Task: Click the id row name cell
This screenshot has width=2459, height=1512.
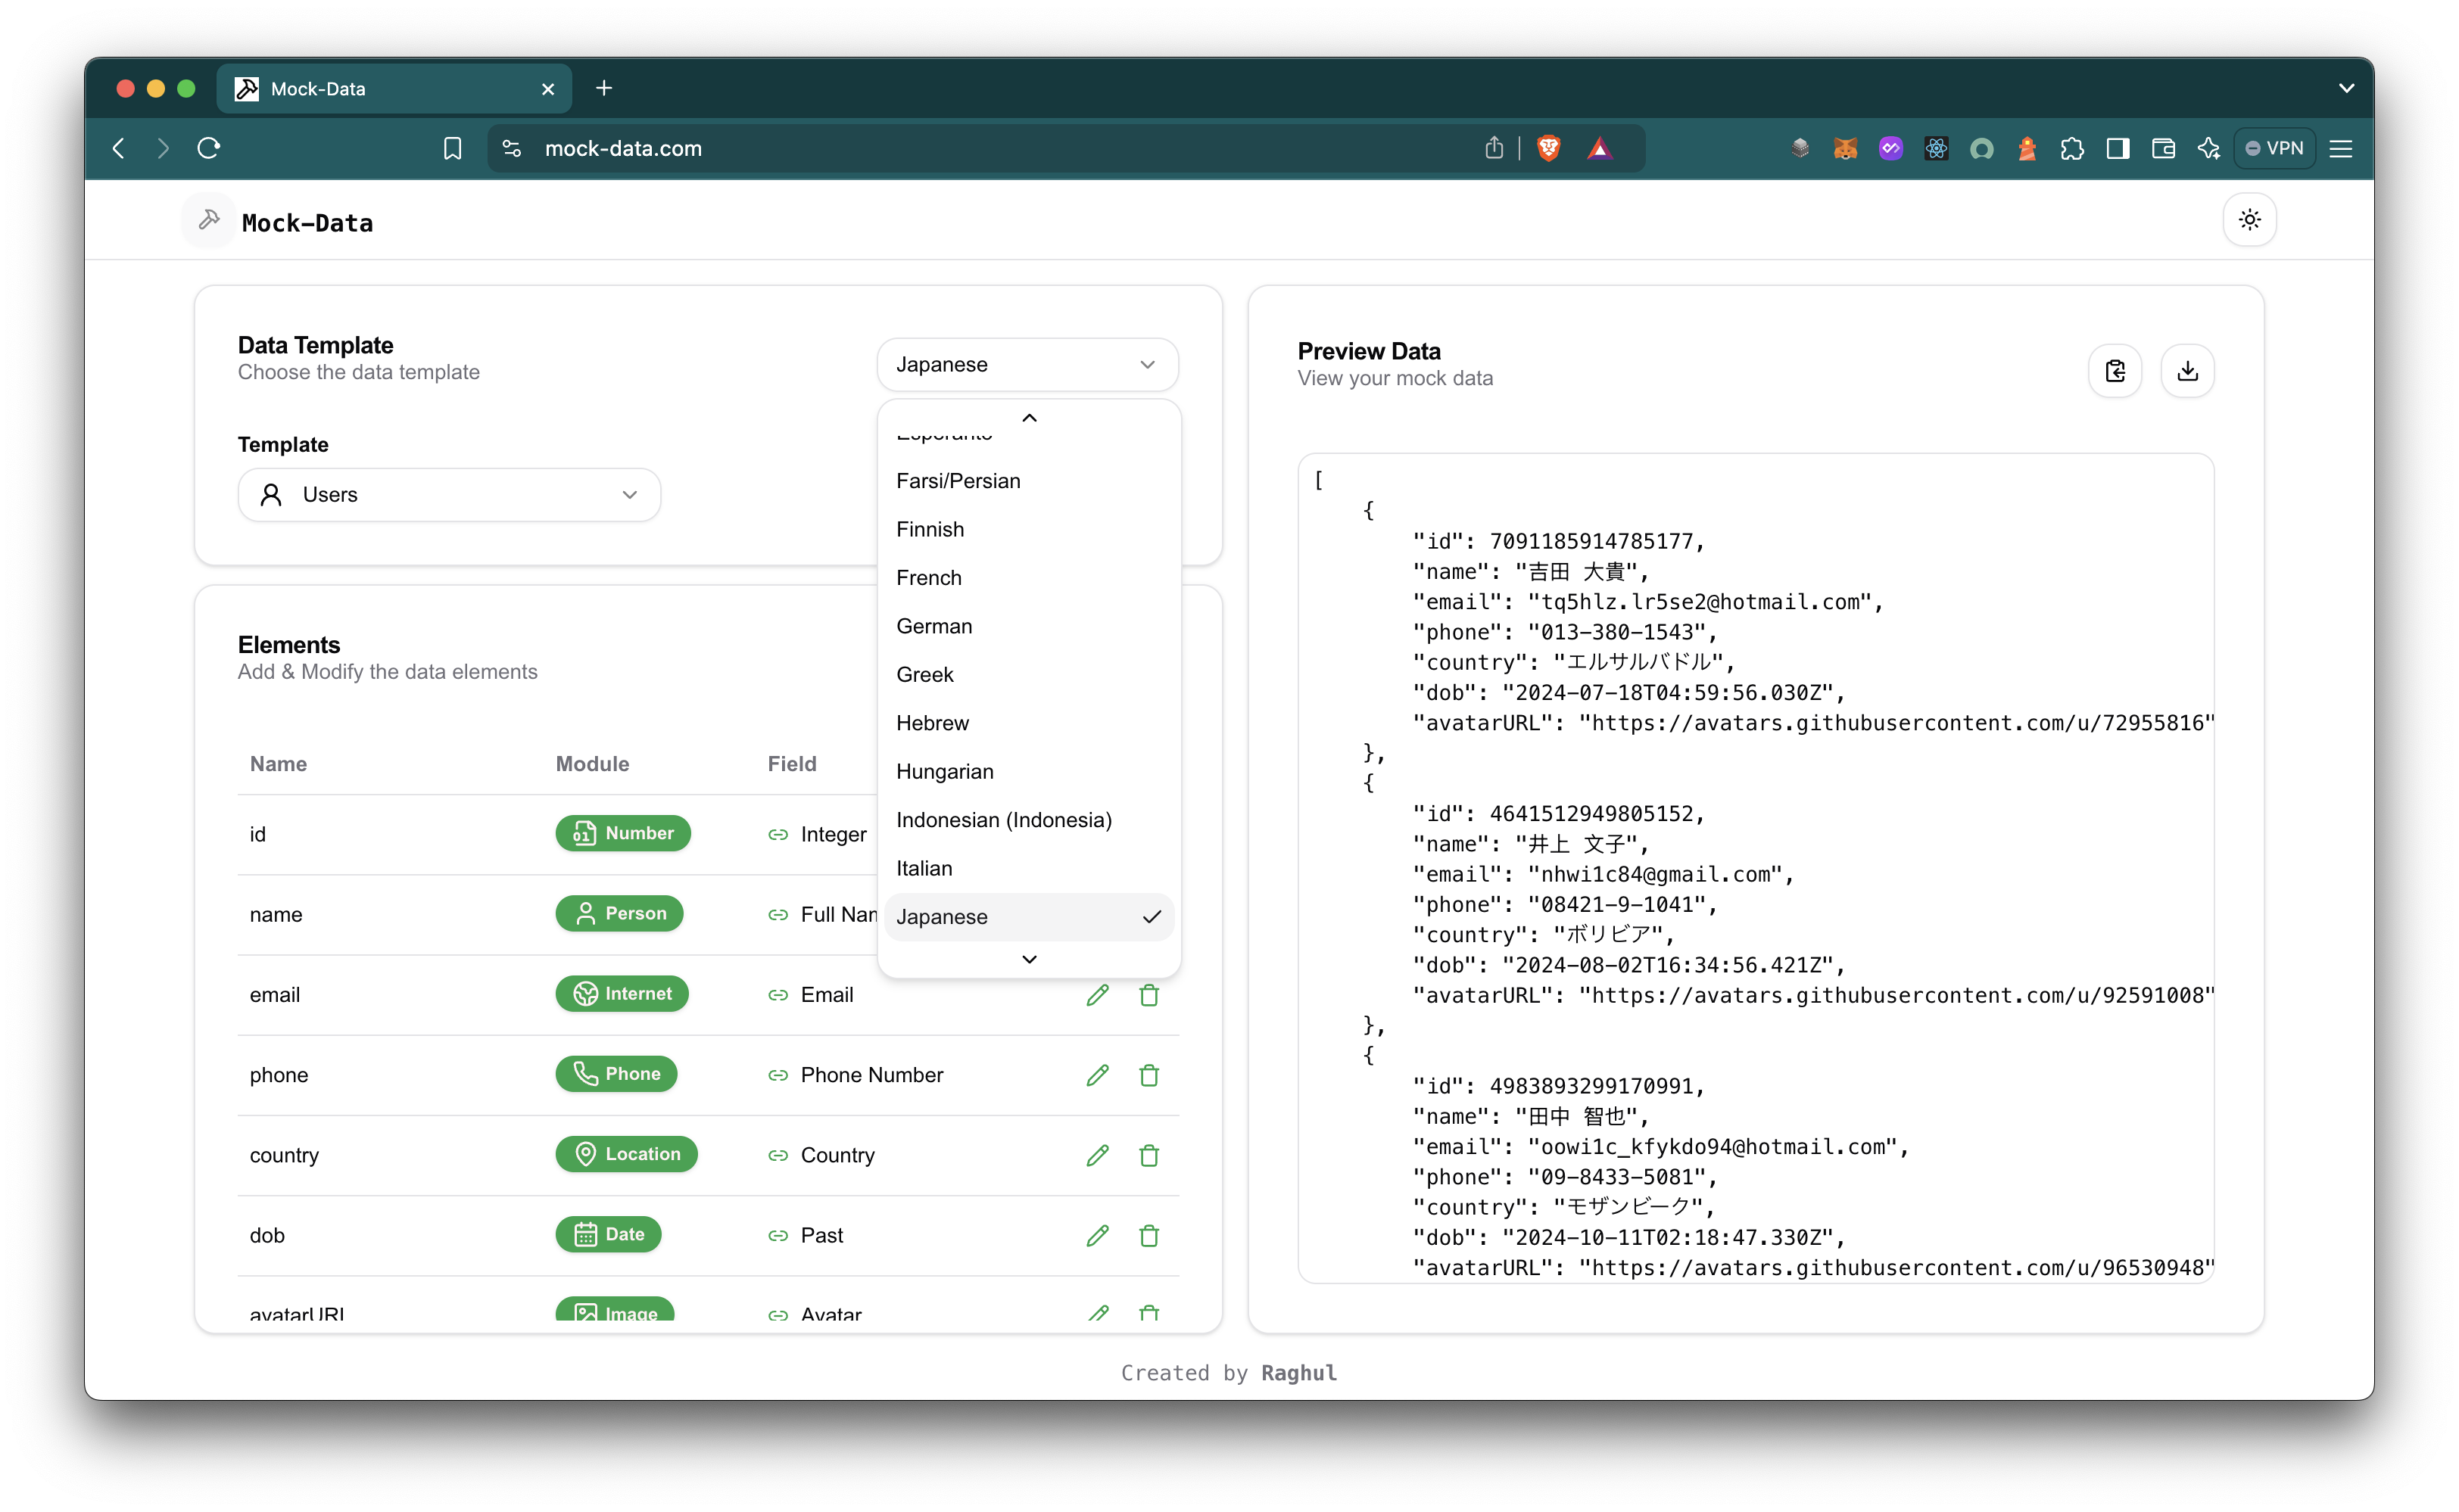Action: (x=257, y=834)
